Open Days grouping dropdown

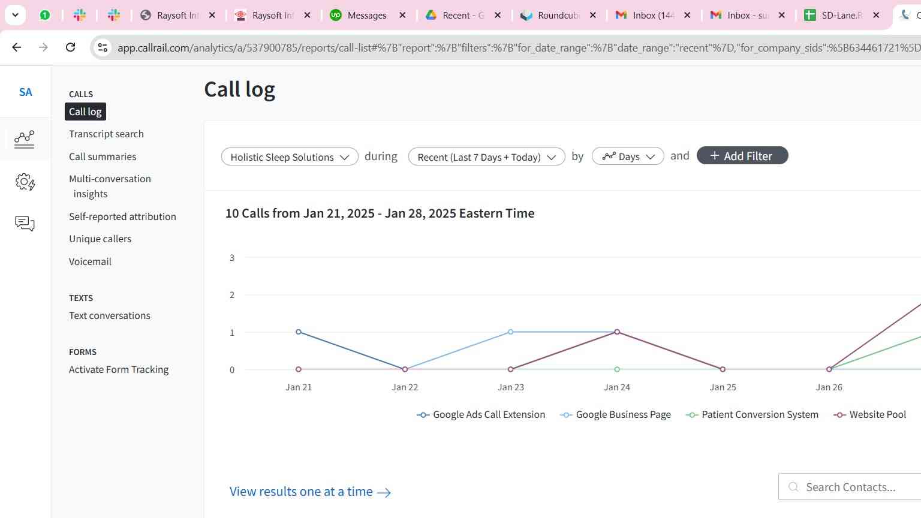[628, 156]
